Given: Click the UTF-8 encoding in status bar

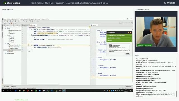Looking at the screenshot, I should (x=127, y=88).
